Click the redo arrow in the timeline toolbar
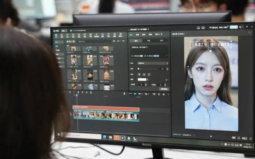The height and width of the screenshot is (159, 255). (x=74, y=92)
